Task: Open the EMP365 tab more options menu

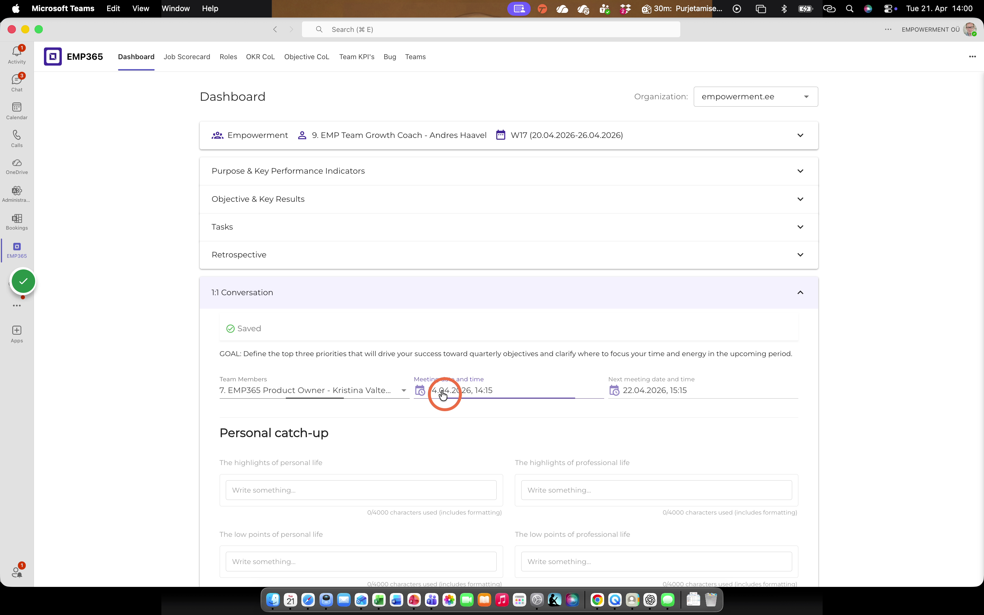Action: [x=972, y=57]
